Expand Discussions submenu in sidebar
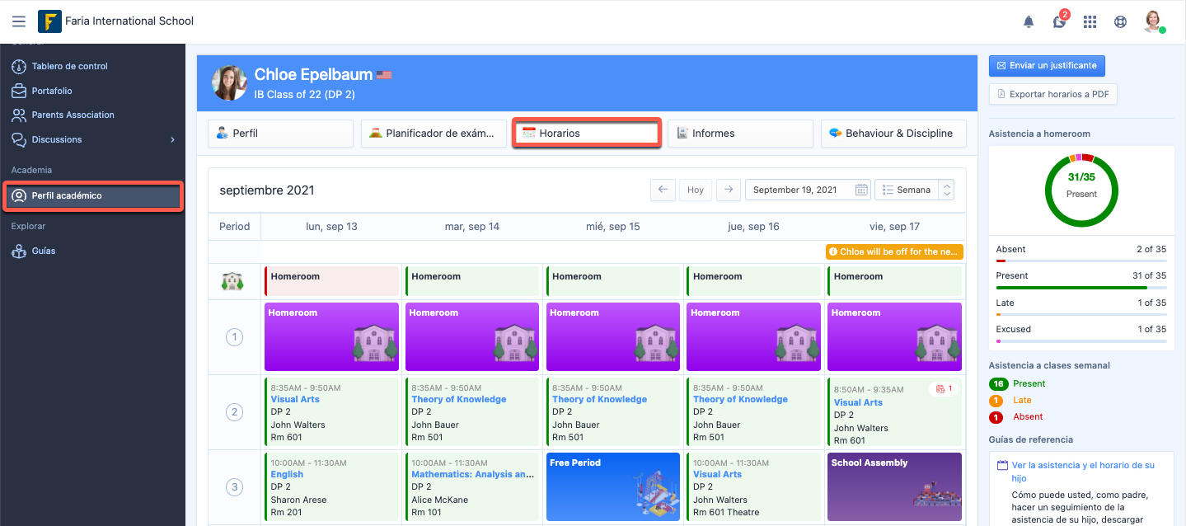The image size is (1186, 526). [172, 140]
